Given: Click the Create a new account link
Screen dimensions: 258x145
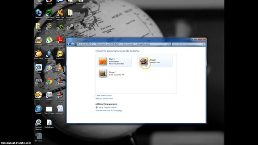Looking at the screenshot, I should pos(104,95).
